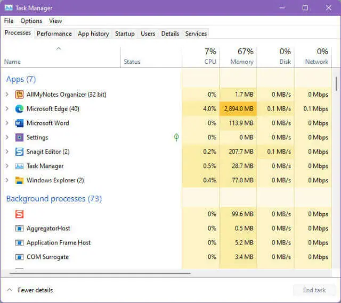Expand the Windows Explorer (2) process group
The image size is (341, 303).
coord(7,180)
